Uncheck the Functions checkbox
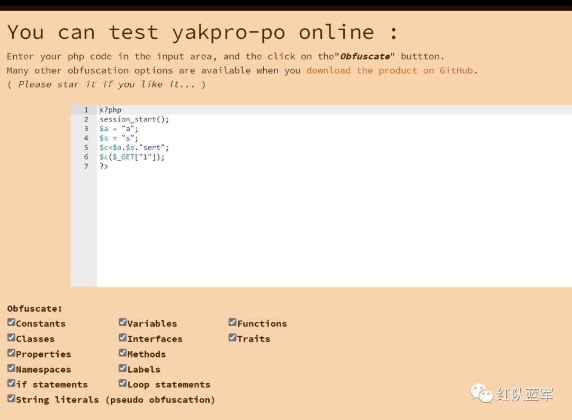 [233, 322]
